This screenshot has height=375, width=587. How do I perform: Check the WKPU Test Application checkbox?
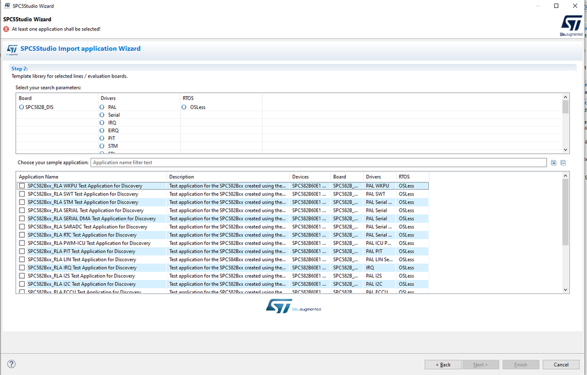click(x=22, y=186)
